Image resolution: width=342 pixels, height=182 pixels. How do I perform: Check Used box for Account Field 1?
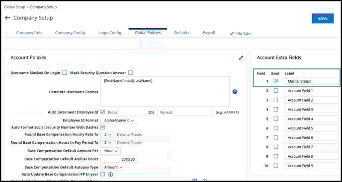(x=276, y=91)
